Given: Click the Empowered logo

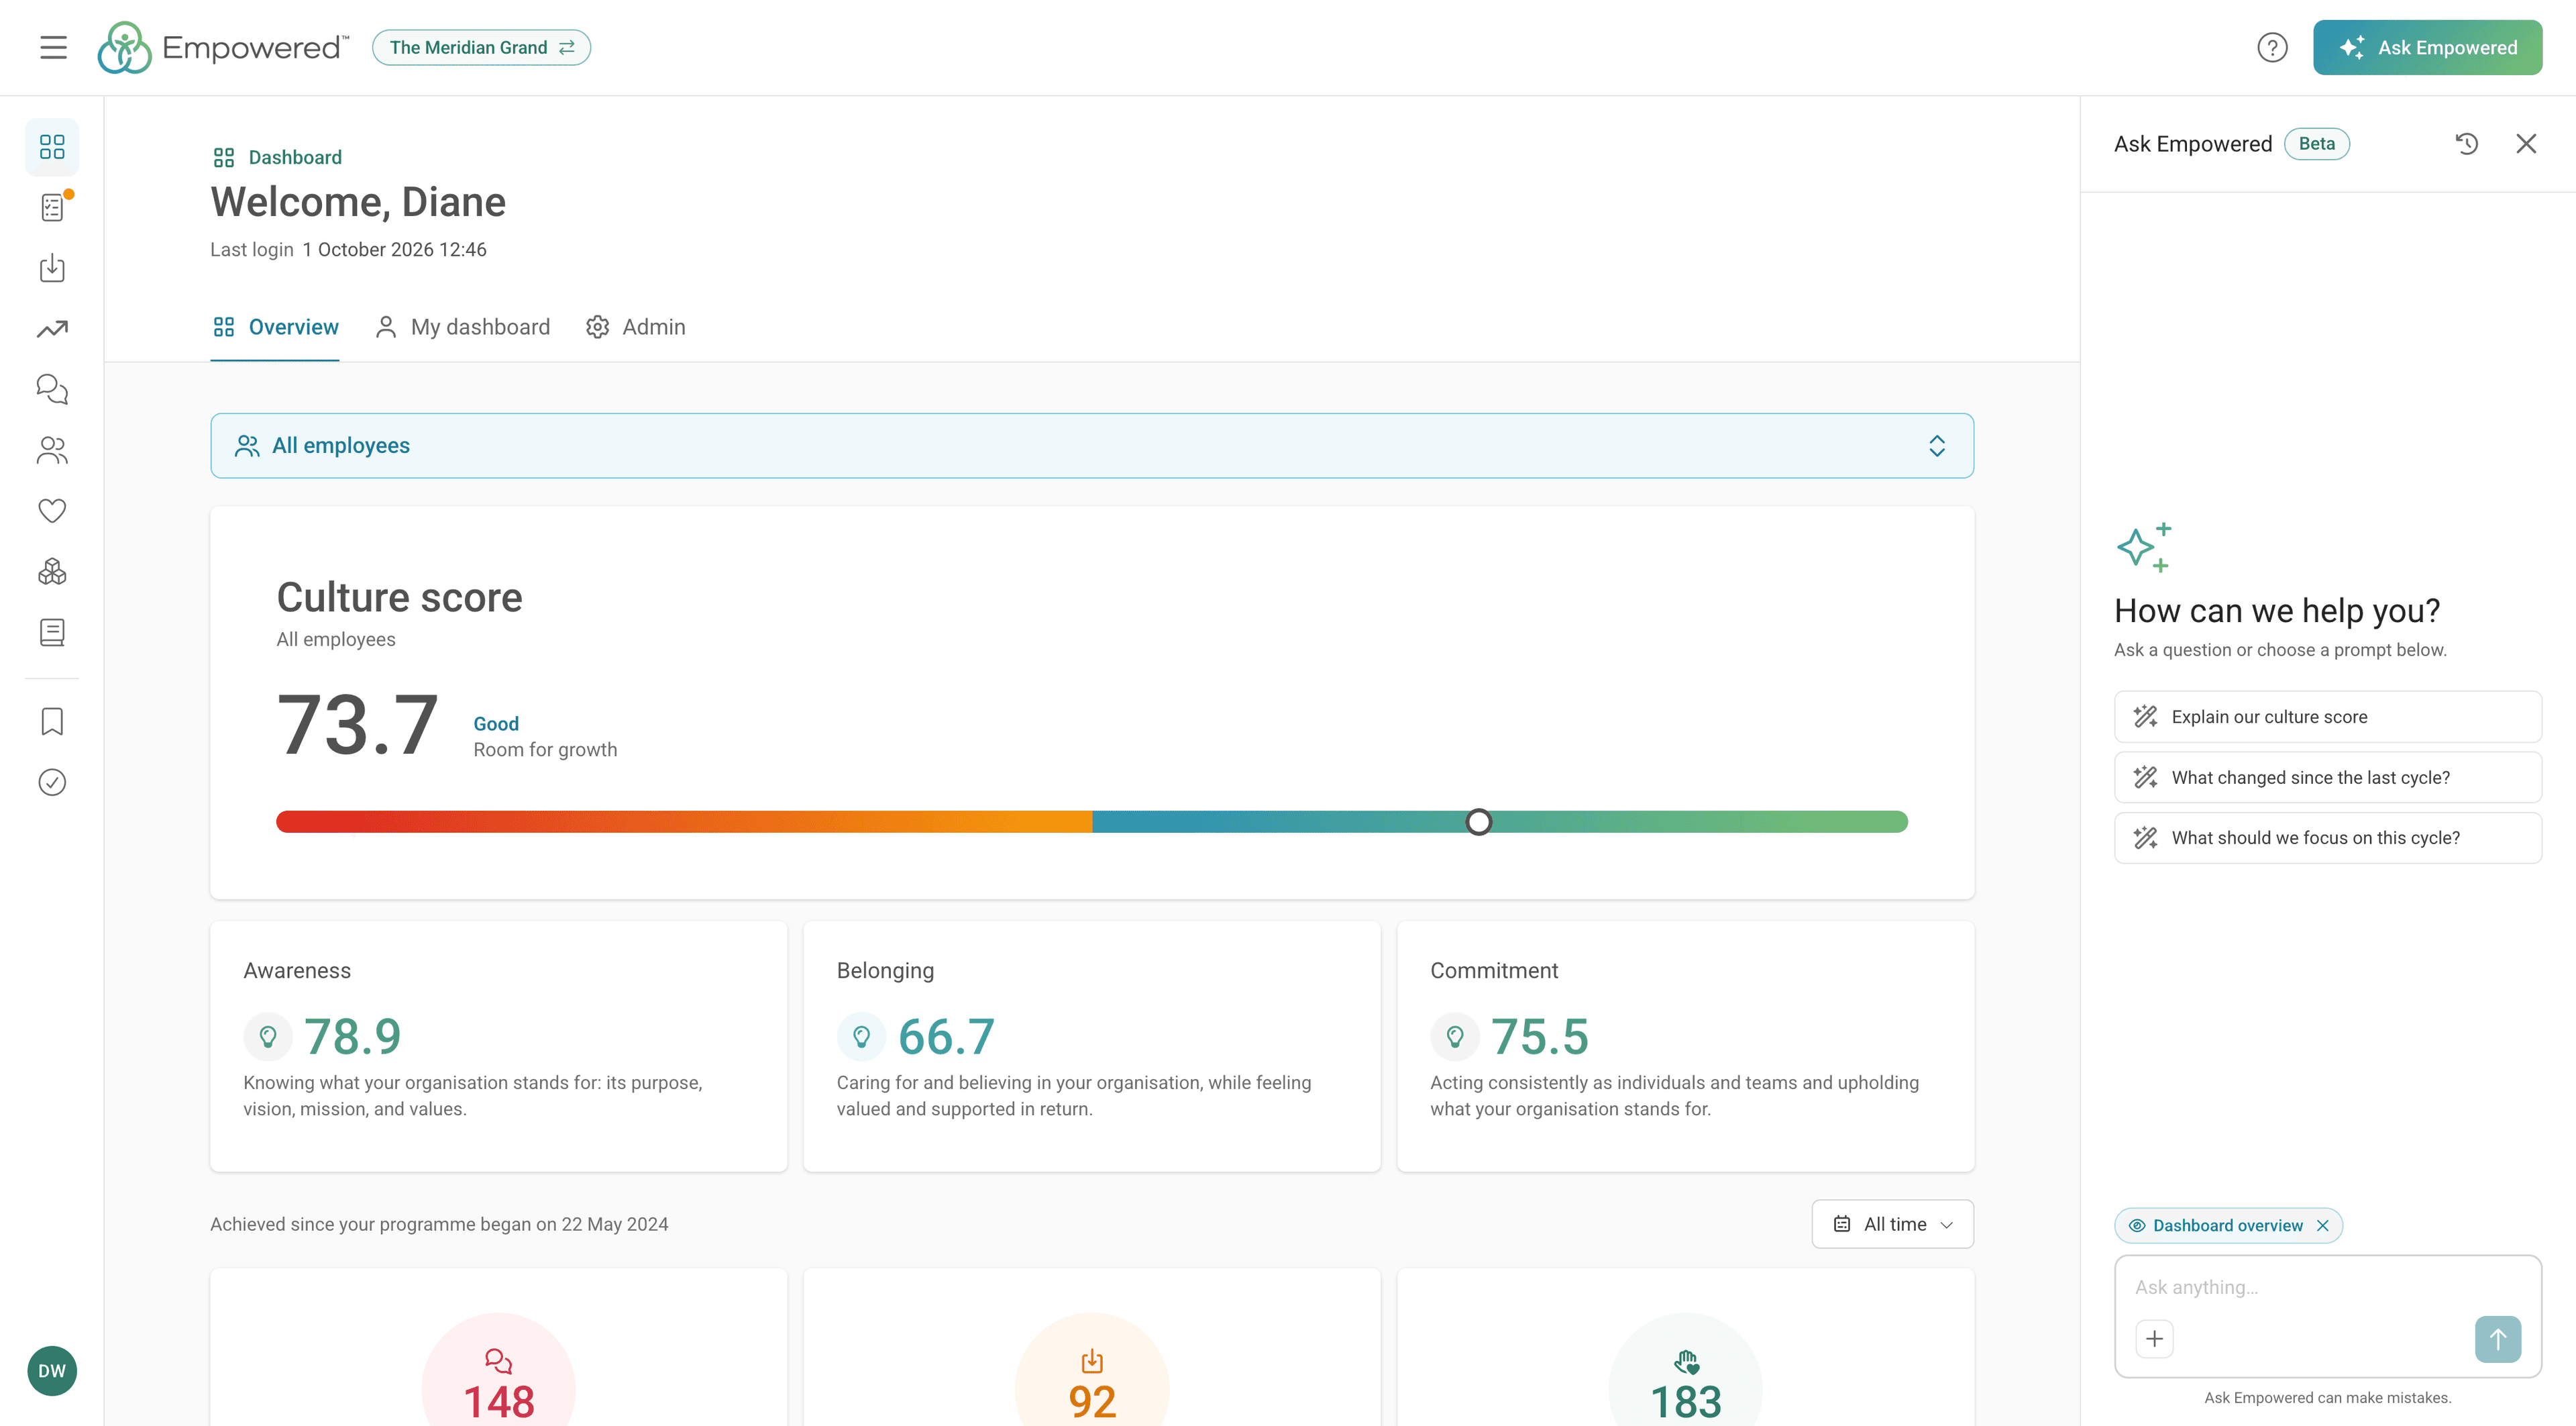Looking at the screenshot, I should pos(223,47).
